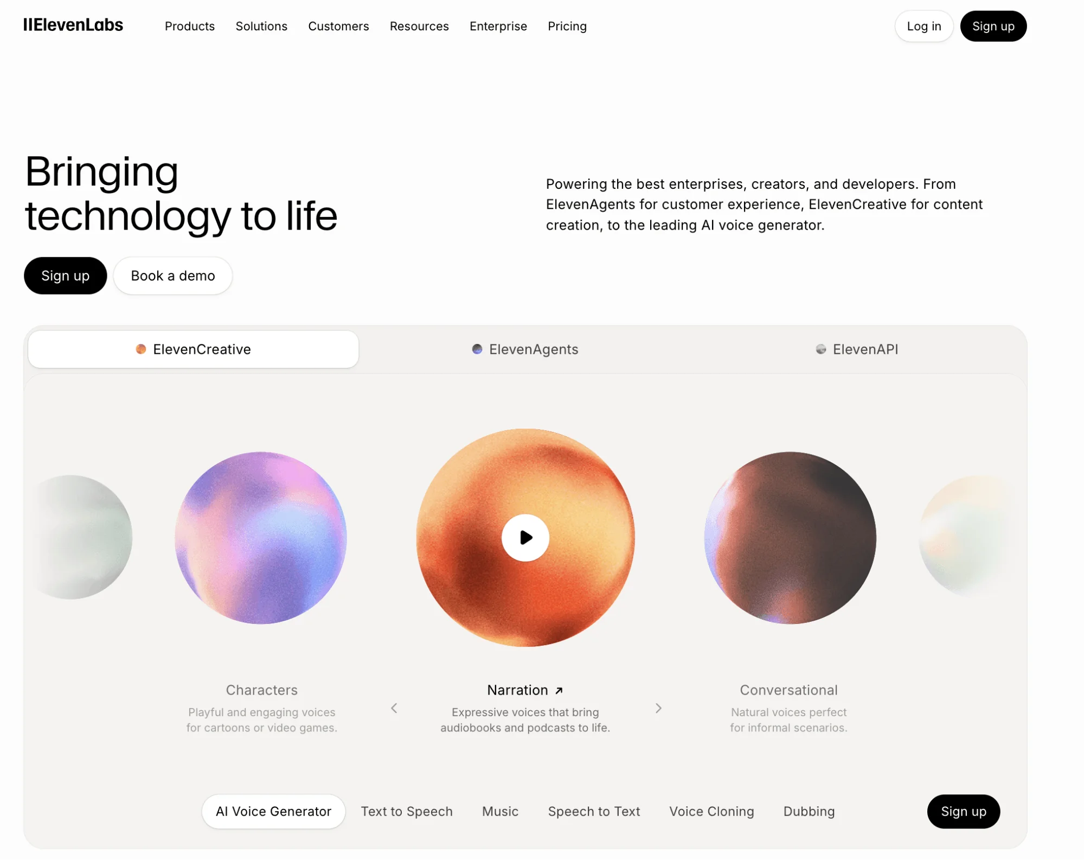The height and width of the screenshot is (860, 1084).
Task: Click the Log in button
Action: coord(924,26)
